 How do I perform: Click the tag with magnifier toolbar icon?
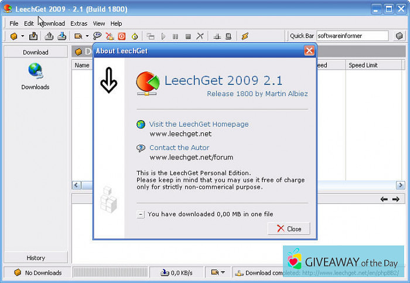click(78, 36)
